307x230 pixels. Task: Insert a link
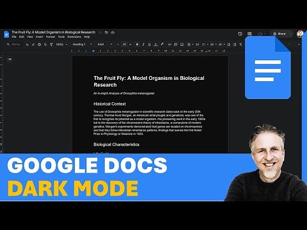(x=169, y=44)
